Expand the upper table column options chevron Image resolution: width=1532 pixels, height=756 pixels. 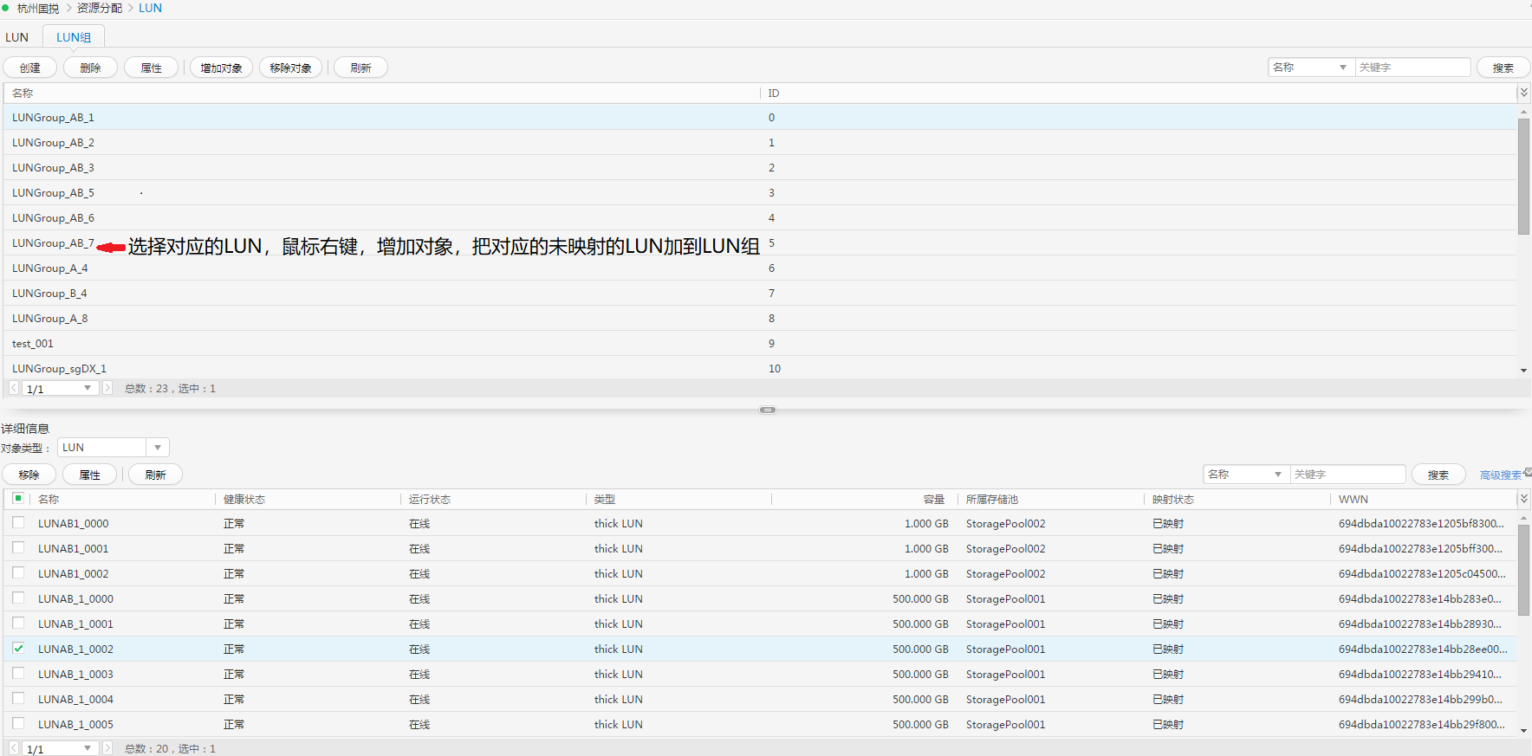1523,93
